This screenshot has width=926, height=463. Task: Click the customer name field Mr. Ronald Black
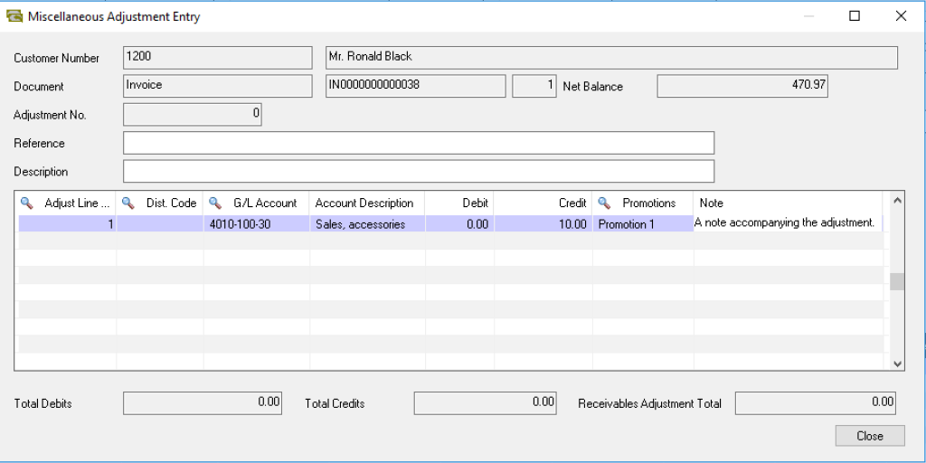coord(612,58)
